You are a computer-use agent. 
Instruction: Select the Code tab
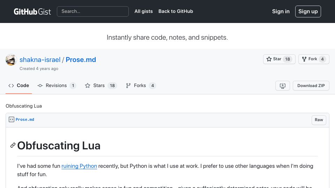[19, 86]
